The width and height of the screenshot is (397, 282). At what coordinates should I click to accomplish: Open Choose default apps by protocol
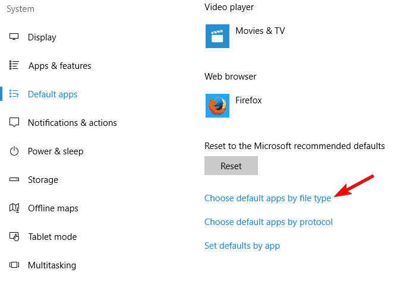click(x=269, y=222)
